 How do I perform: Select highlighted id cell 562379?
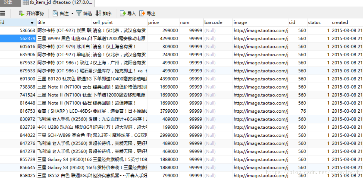click(18, 38)
